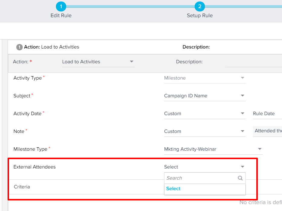Click the 'Action: Load to Activities' header

tap(51, 47)
